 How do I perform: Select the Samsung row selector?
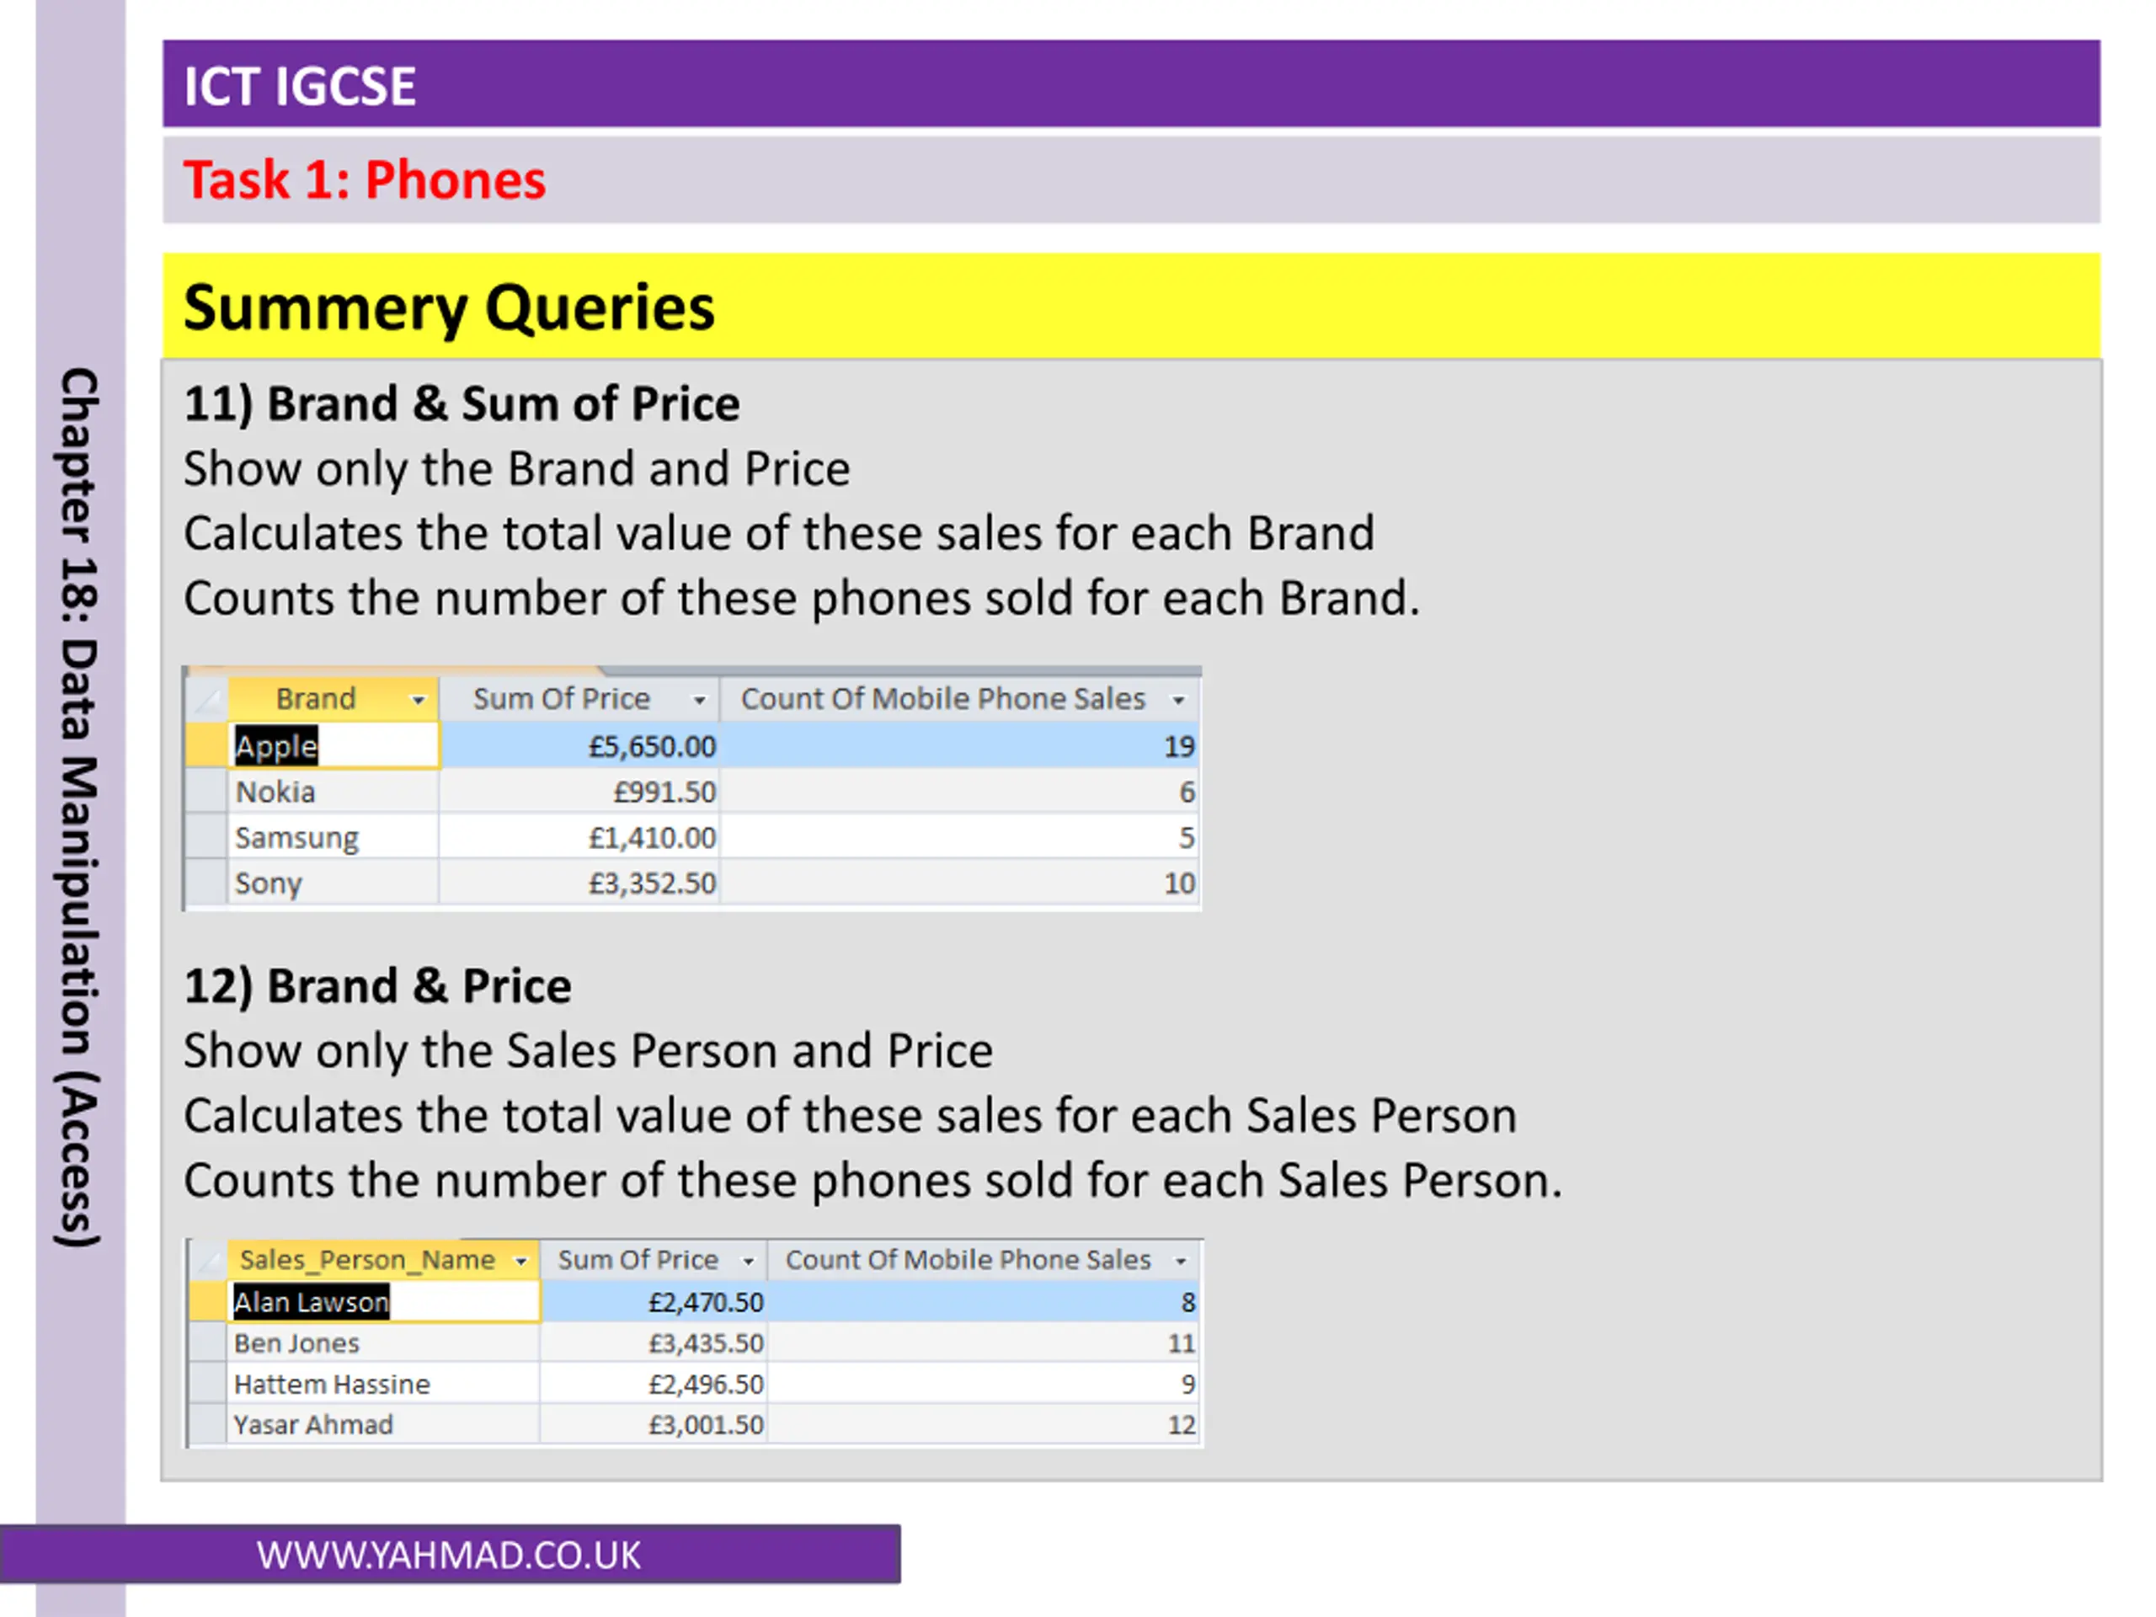pyautogui.click(x=206, y=837)
